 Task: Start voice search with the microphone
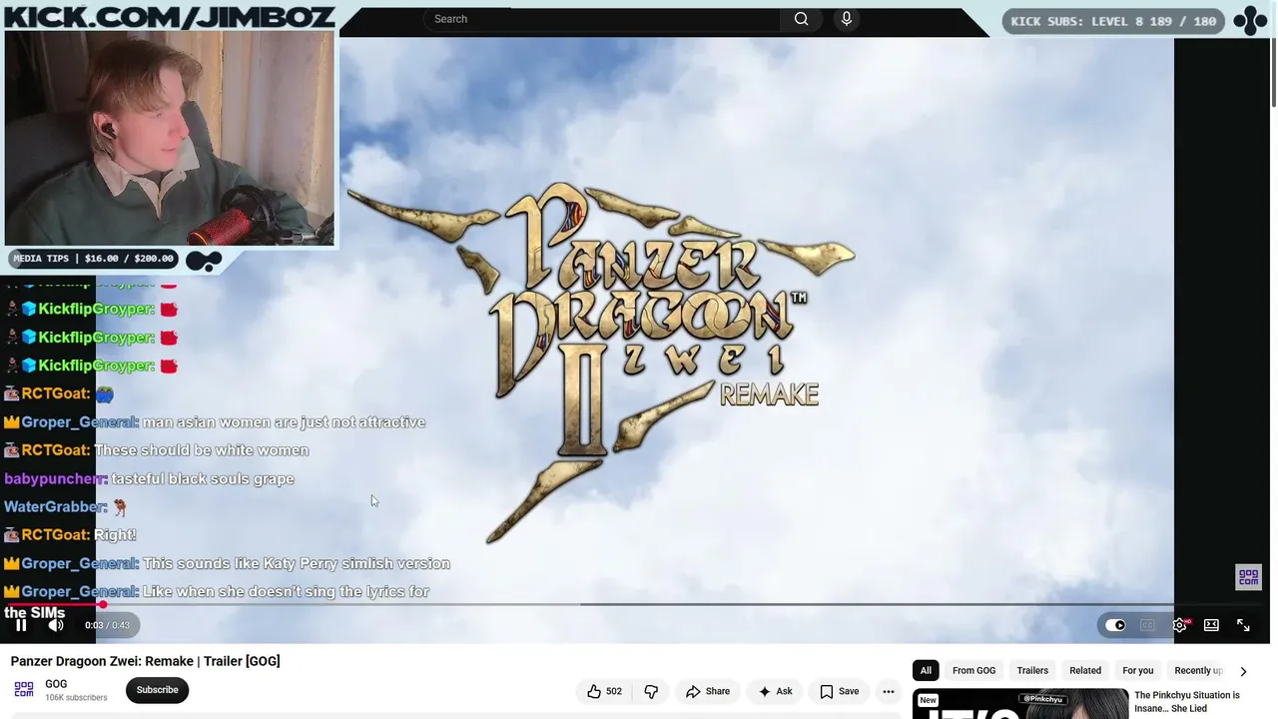(x=847, y=19)
